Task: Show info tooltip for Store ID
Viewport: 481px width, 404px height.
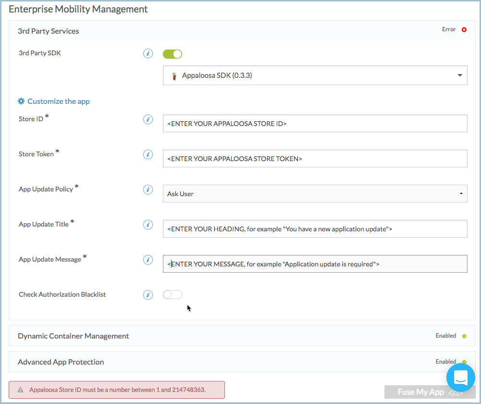Action: (x=148, y=119)
